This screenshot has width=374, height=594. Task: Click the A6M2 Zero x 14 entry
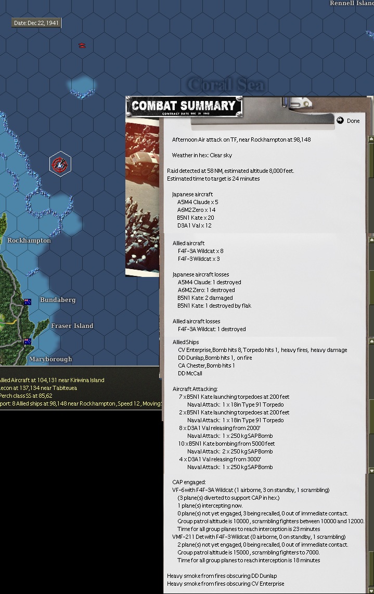click(x=196, y=210)
